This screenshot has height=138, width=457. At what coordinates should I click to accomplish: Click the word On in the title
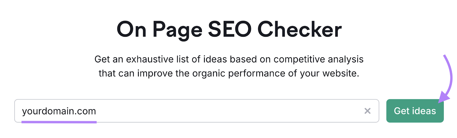131,29
